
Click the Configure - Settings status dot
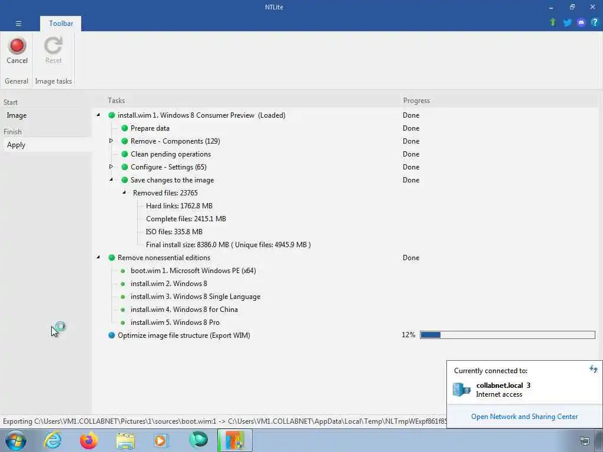pyautogui.click(x=125, y=167)
